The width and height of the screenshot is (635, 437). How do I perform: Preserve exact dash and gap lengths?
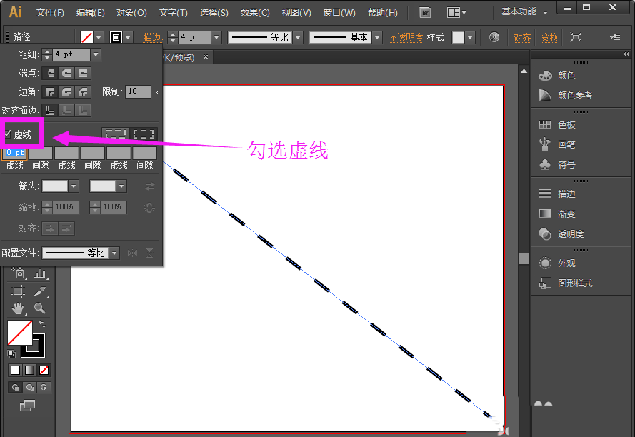coord(116,134)
